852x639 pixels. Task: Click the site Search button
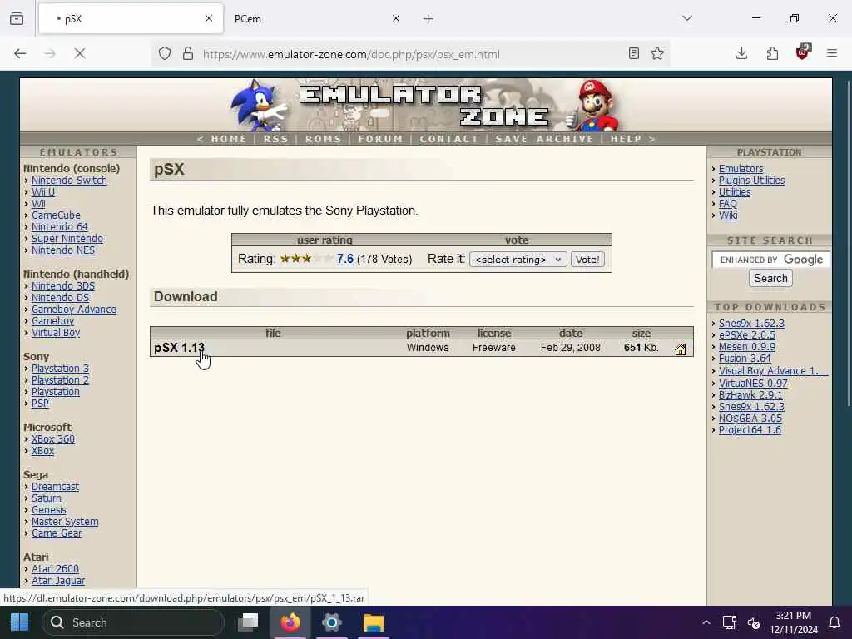pos(770,278)
